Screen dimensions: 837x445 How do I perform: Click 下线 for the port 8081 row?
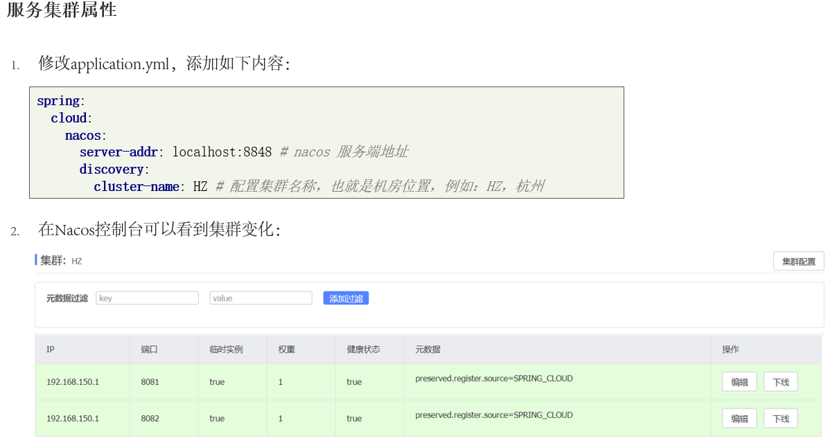point(781,382)
